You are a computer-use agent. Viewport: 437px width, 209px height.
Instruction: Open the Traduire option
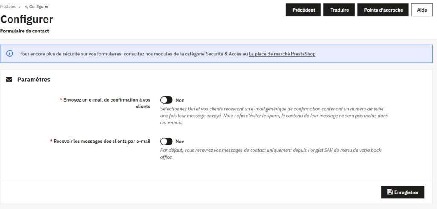tap(339, 10)
